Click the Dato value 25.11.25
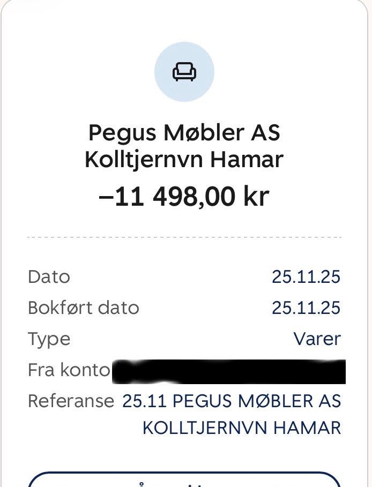The height and width of the screenshot is (487, 372). click(x=306, y=277)
